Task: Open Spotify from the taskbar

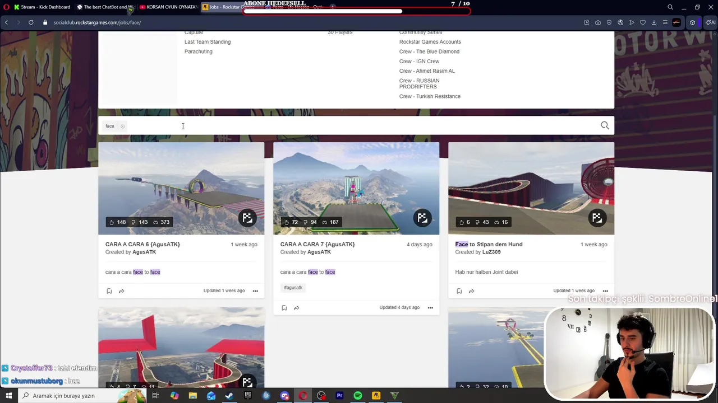Action: point(358,396)
